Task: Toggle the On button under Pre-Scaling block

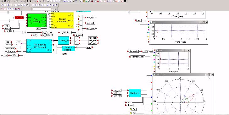Action: coord(39,29)
